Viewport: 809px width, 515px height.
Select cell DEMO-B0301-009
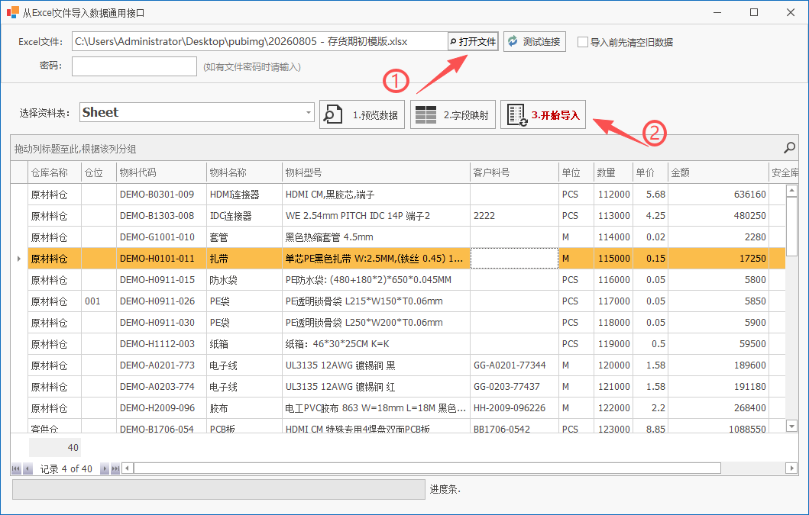coord(161,195)
